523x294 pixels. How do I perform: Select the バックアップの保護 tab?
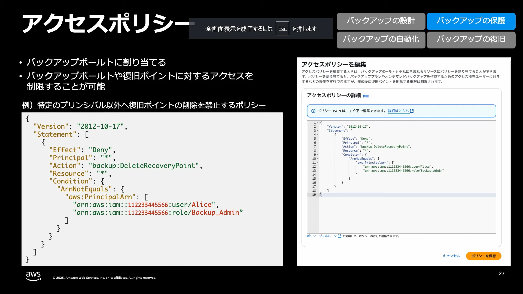[471, 21]
